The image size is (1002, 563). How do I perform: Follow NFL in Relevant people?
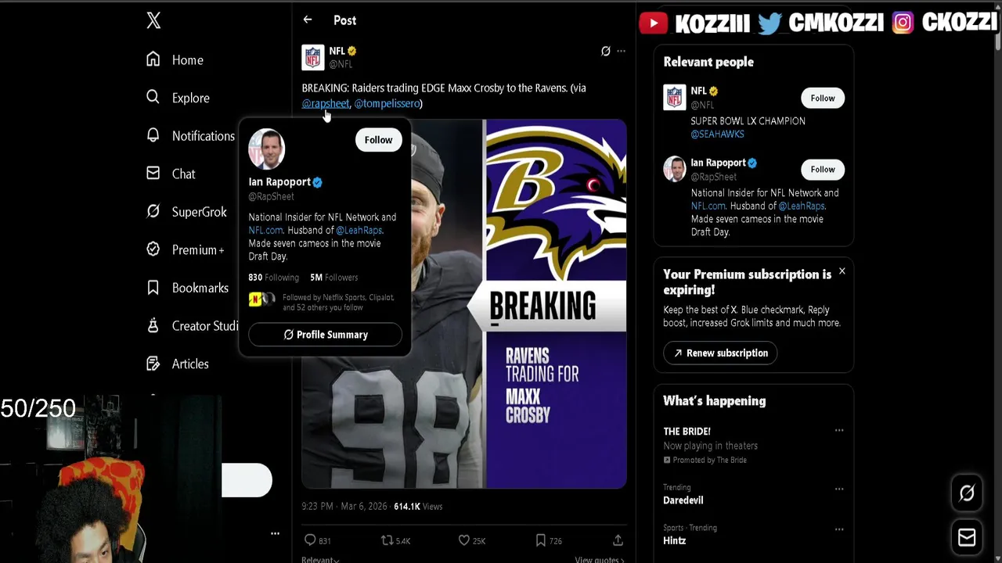point(823,98)
